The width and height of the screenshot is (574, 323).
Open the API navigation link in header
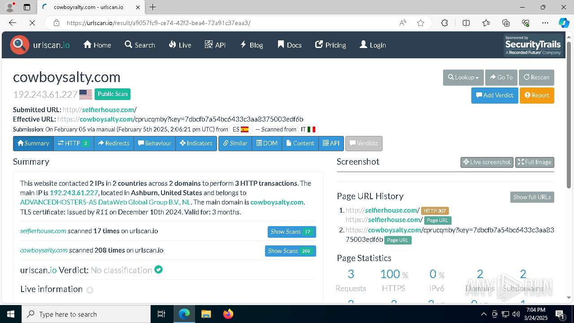click(x=215, y=45)
